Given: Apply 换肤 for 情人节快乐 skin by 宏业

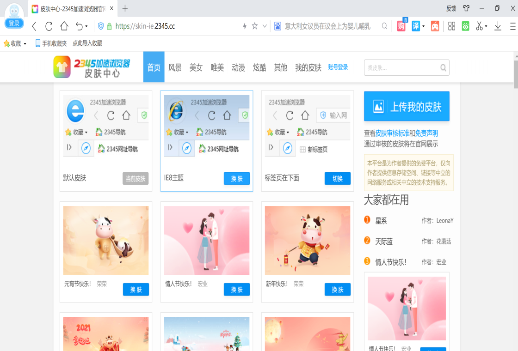Looking at the screenshot, I should (x=236, y=289).
